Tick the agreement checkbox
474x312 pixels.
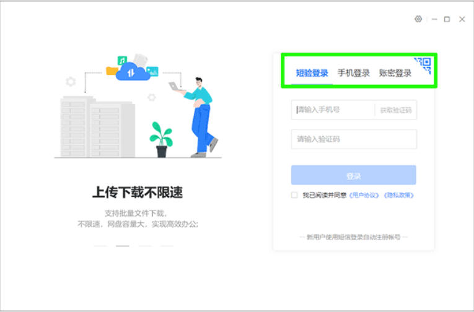tap(294, 195)
